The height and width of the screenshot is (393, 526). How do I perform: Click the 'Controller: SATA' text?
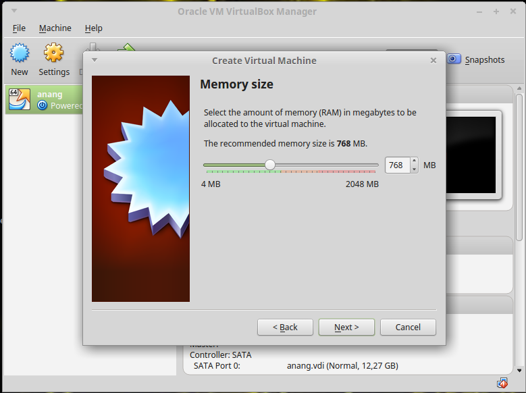pyautogui.click(x=220, y=355)
